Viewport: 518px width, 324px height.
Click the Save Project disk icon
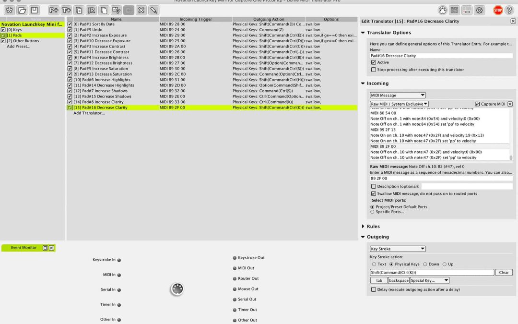click(x=34, y=10)
